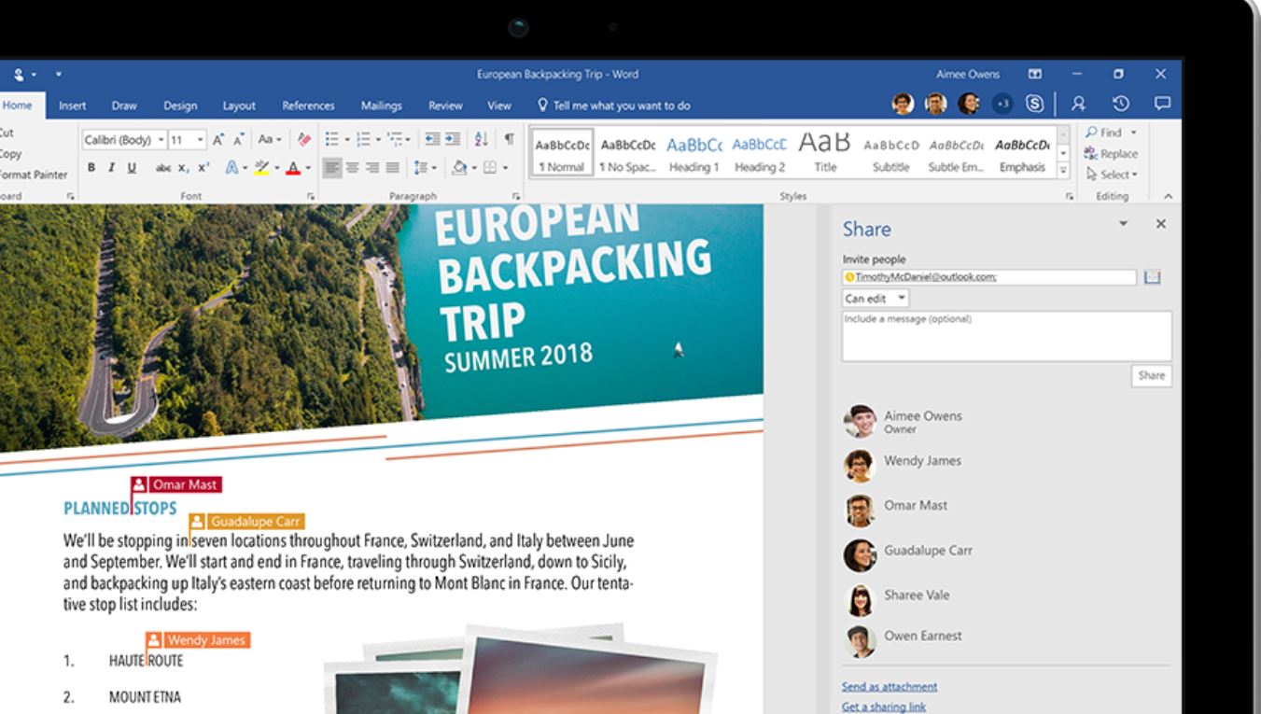
Task: Open address book icon next to invite field
Action: pos(1152,277)
